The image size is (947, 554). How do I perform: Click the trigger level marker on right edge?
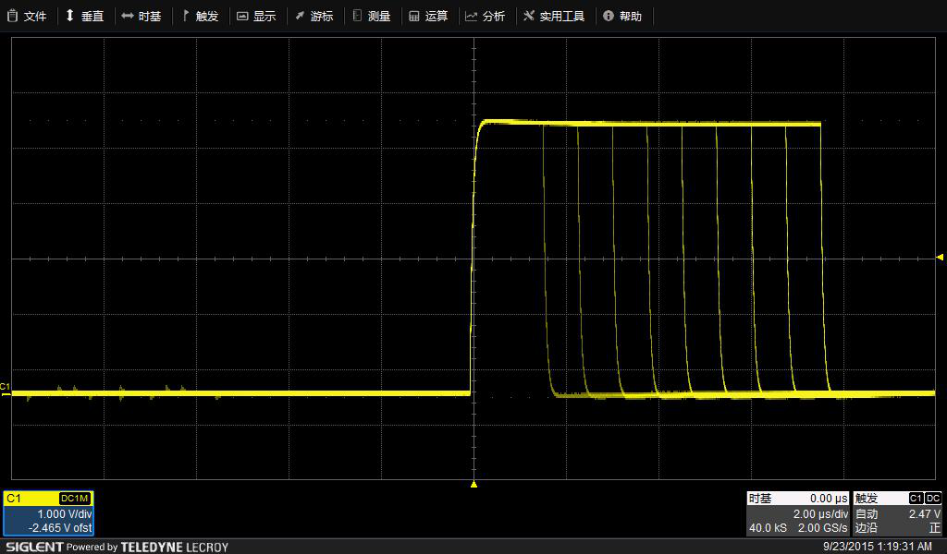[x=940, y=257]
